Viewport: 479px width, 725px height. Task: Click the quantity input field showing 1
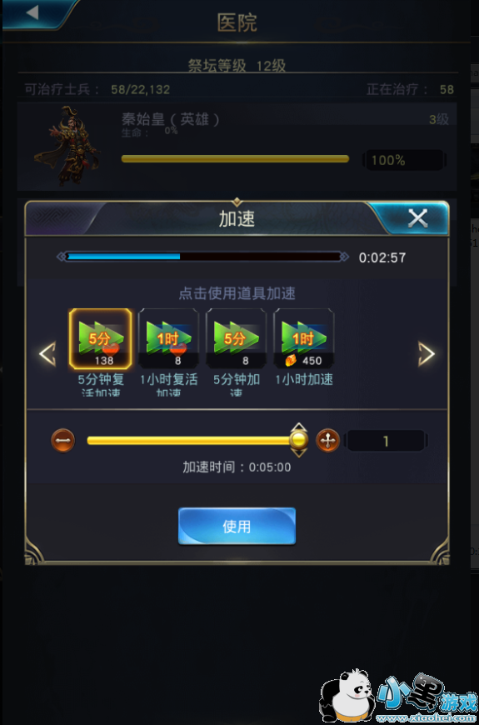(386, 441)
